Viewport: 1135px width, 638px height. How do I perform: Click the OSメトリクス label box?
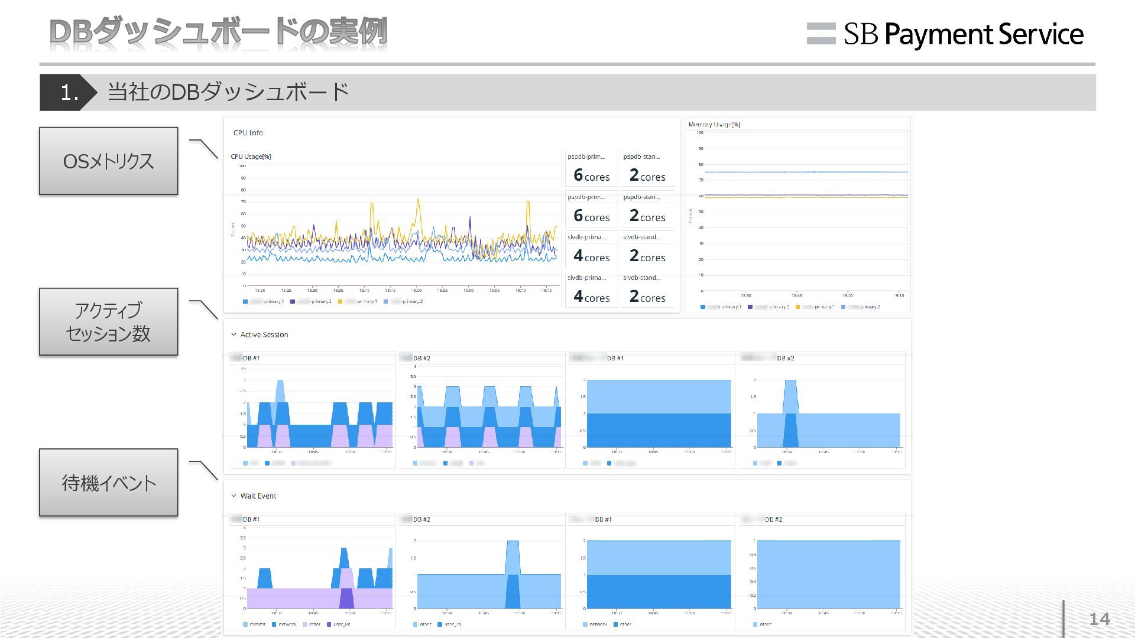(108, 161)
